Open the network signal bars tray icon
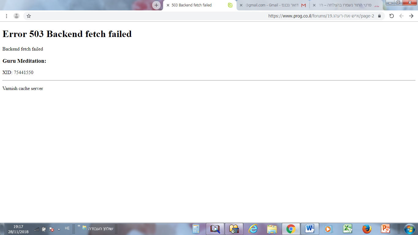This screenshot has height=235, width=418. point(37,229)
